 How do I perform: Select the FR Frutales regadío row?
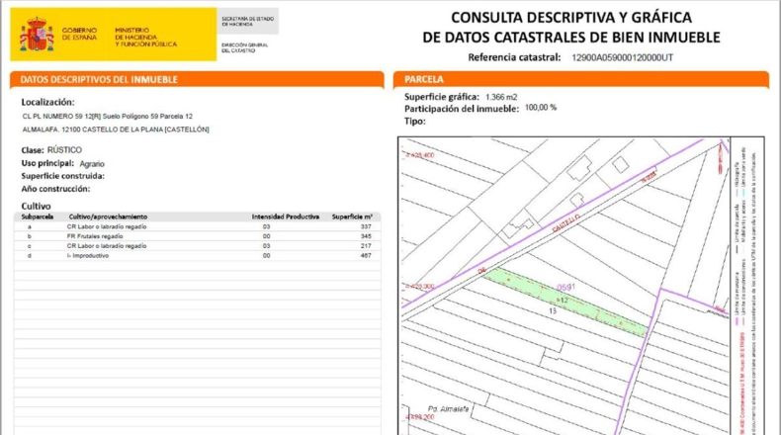click(198, 236)
